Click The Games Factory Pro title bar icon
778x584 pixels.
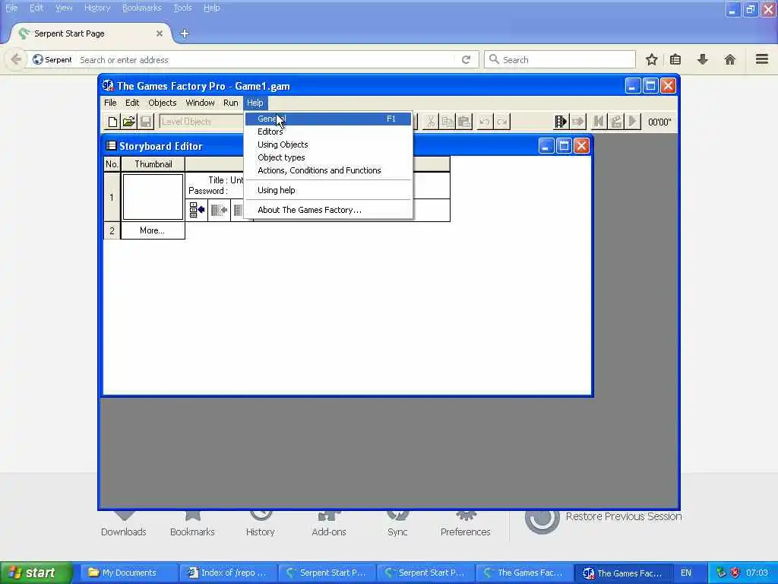[x=108, y=85]
